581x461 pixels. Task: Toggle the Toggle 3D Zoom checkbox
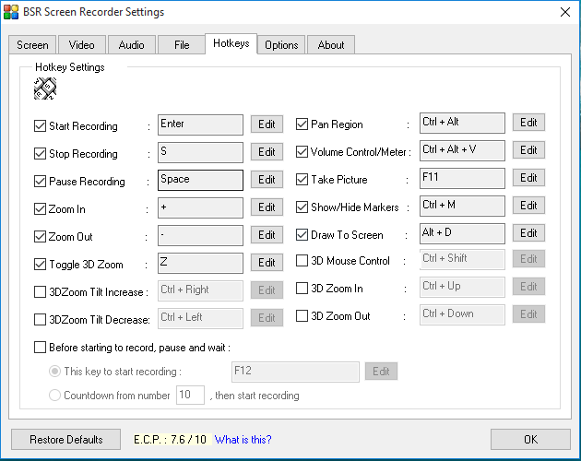click(x=40, y=265)
